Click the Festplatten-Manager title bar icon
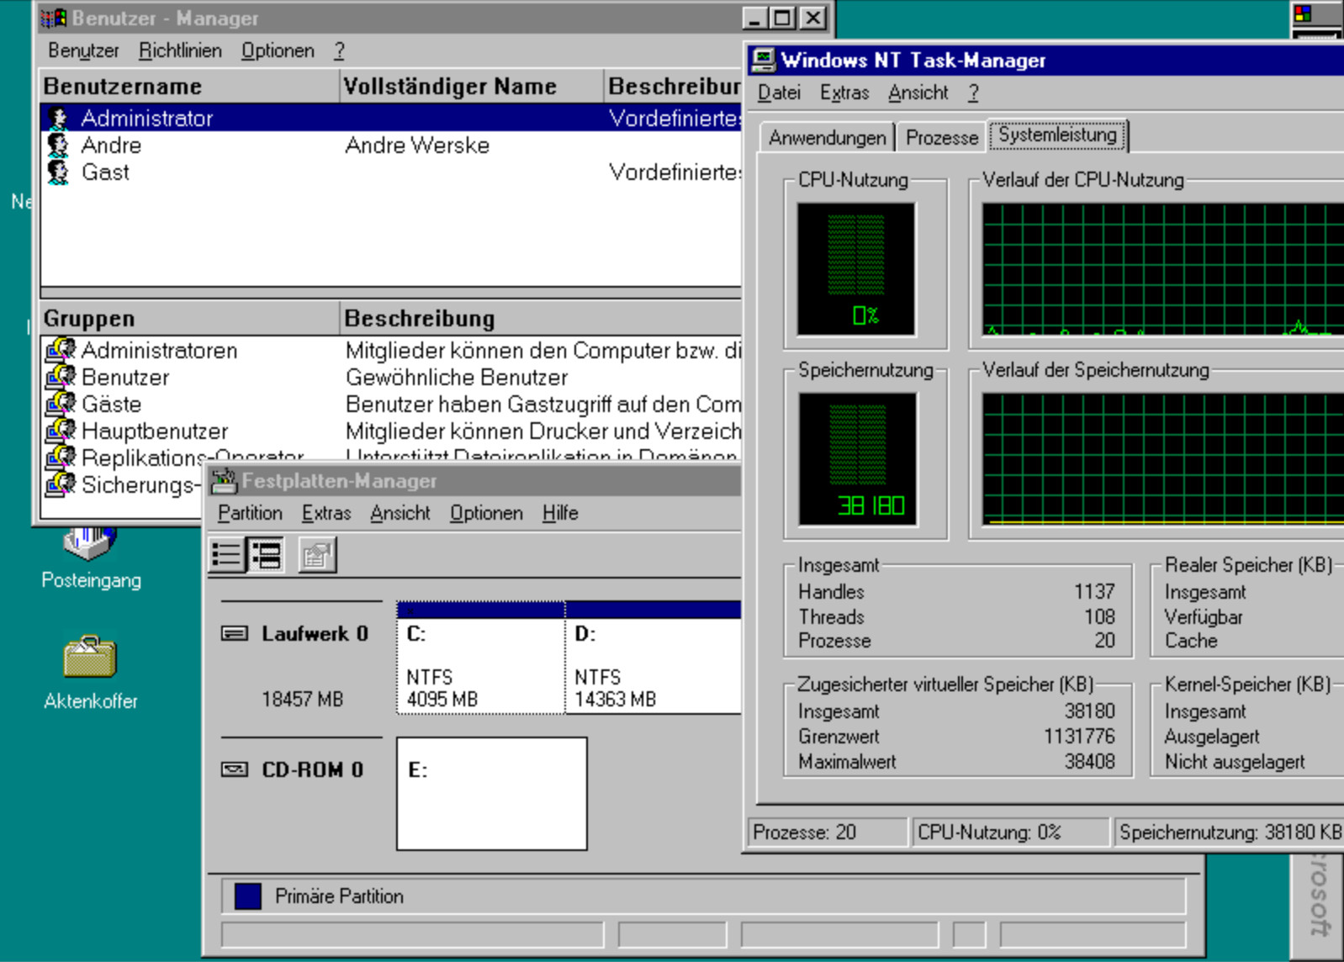1344x962 pixels. tap(224, 481)
